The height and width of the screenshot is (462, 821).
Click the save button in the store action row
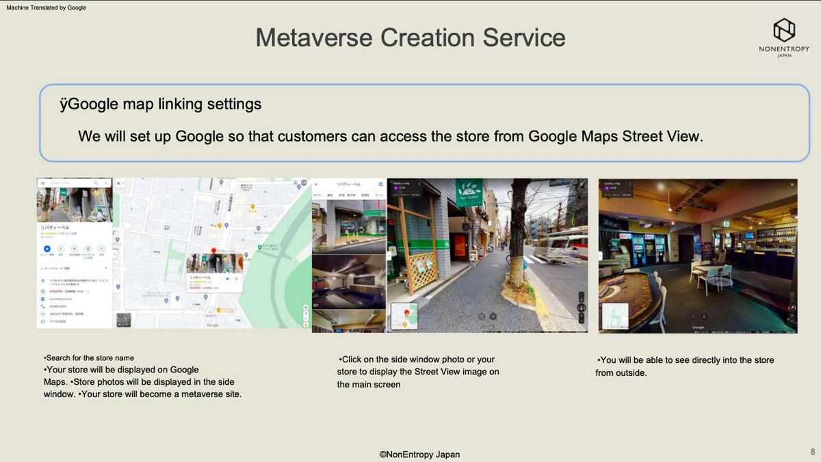tap(60, 249)
